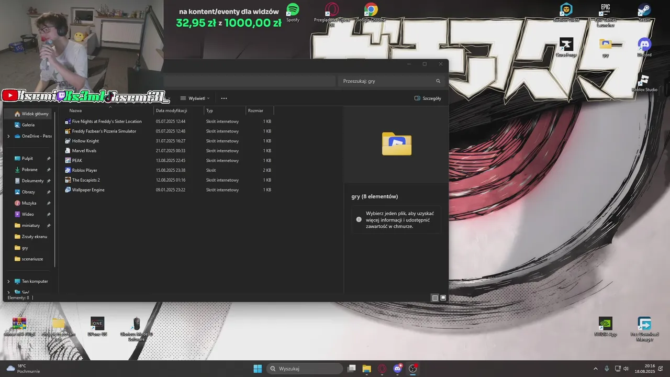Toggle the Szczegóły details pane

coord(428,98)
